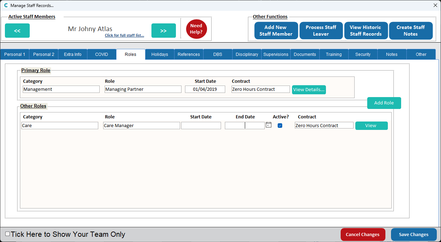Image resolution: width=441 pixels, height=242 pixels.
Task: Select the Training tab
Action: pos(334,54)
